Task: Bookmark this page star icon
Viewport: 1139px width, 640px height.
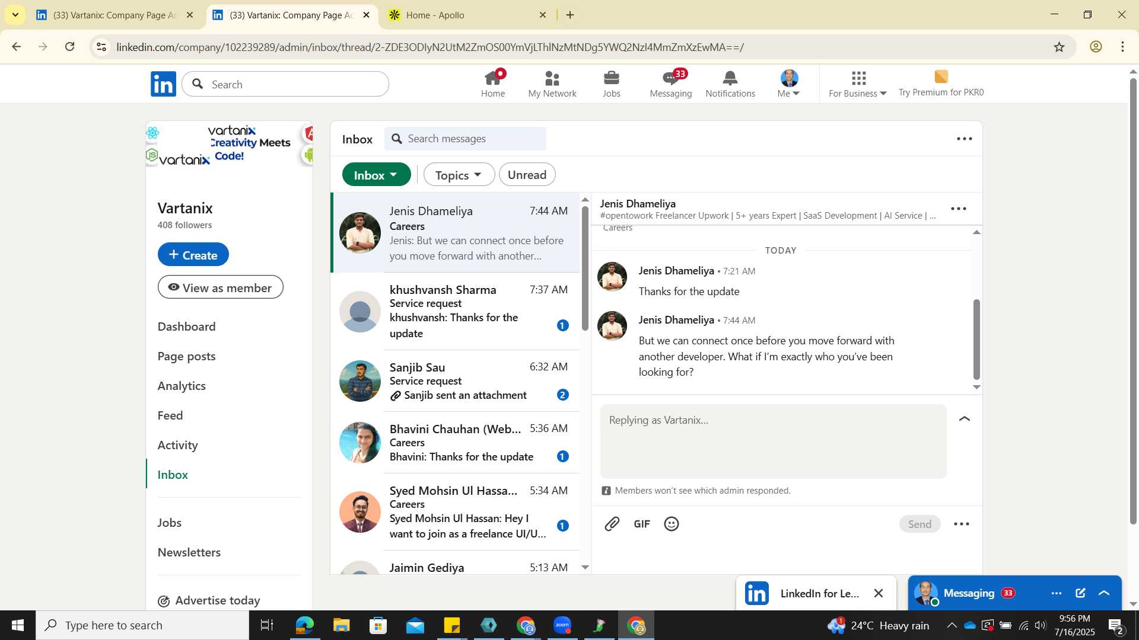Action: (1060, 47)
